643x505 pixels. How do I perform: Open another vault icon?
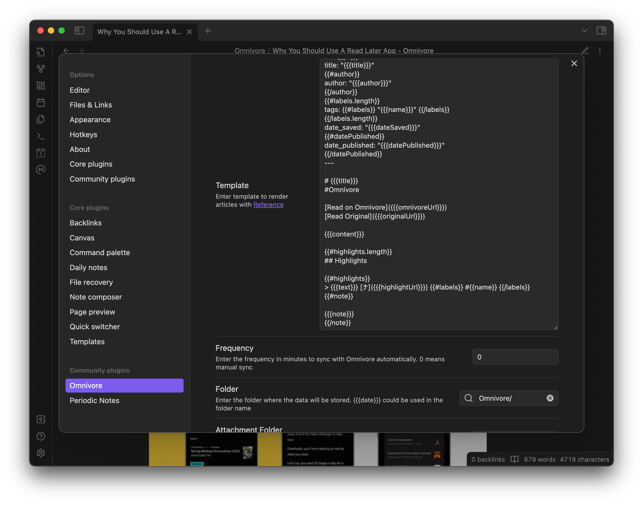[x=41, y=419]
